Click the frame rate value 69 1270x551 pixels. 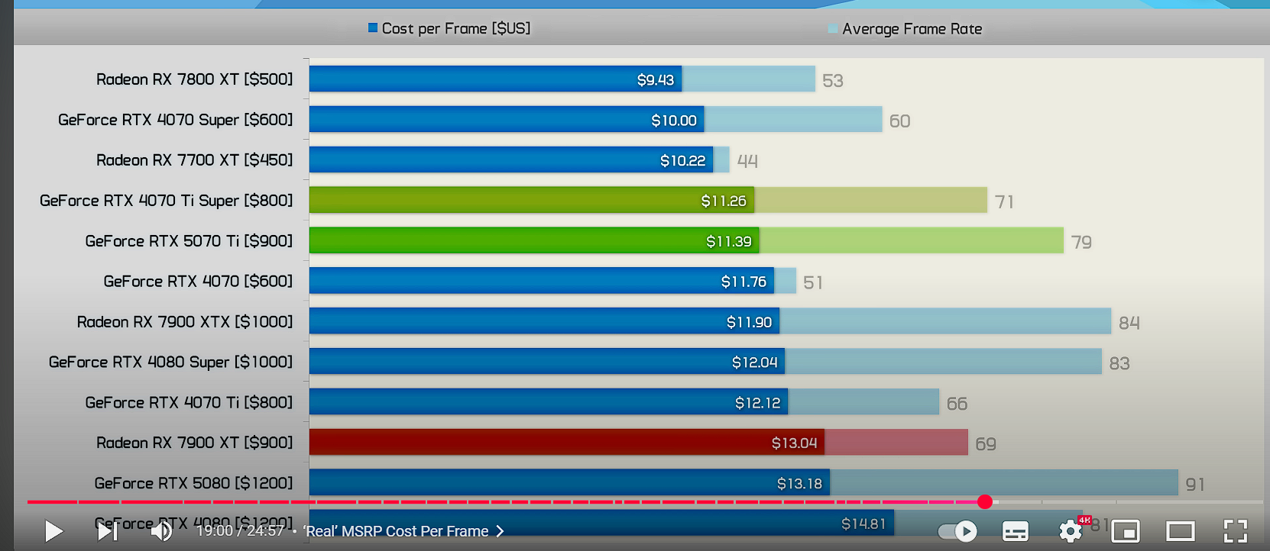pos(986,444)
